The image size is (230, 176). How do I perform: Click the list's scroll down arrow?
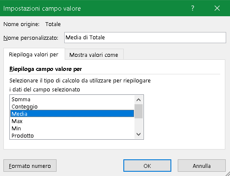pos(139,134)
